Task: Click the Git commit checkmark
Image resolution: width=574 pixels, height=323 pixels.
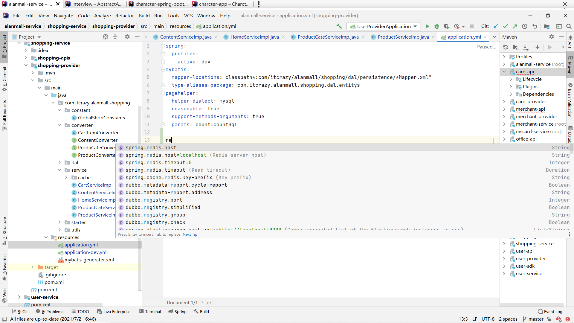Action: pyautogui.click(x=505, y=26)
